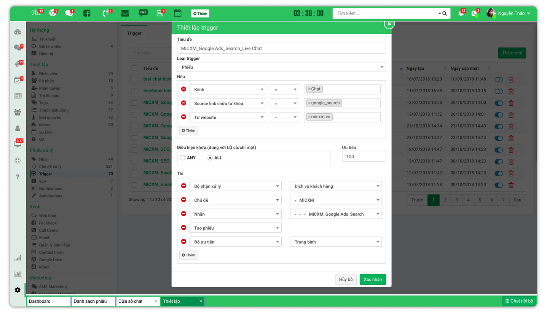The height and width of the screenshot is (313, 547).
Task: Click the SMS icon in top toolbar
Action: pyautogui.click(x=143, y=13)
